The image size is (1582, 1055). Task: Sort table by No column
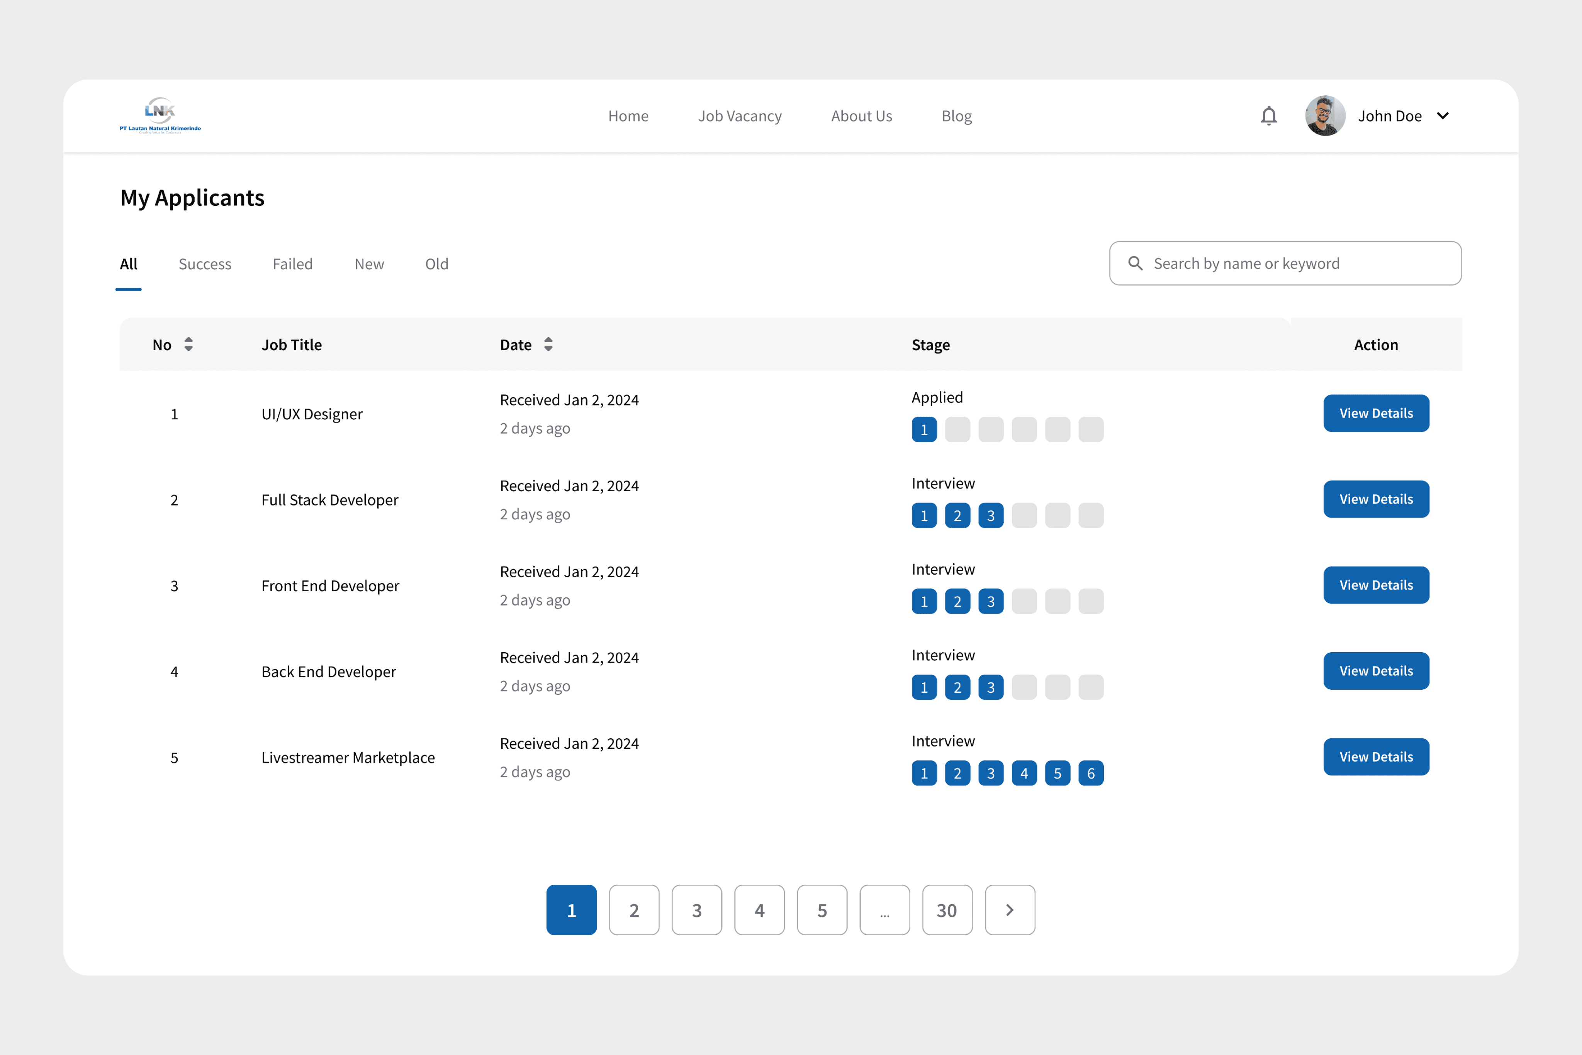(188, 344)
